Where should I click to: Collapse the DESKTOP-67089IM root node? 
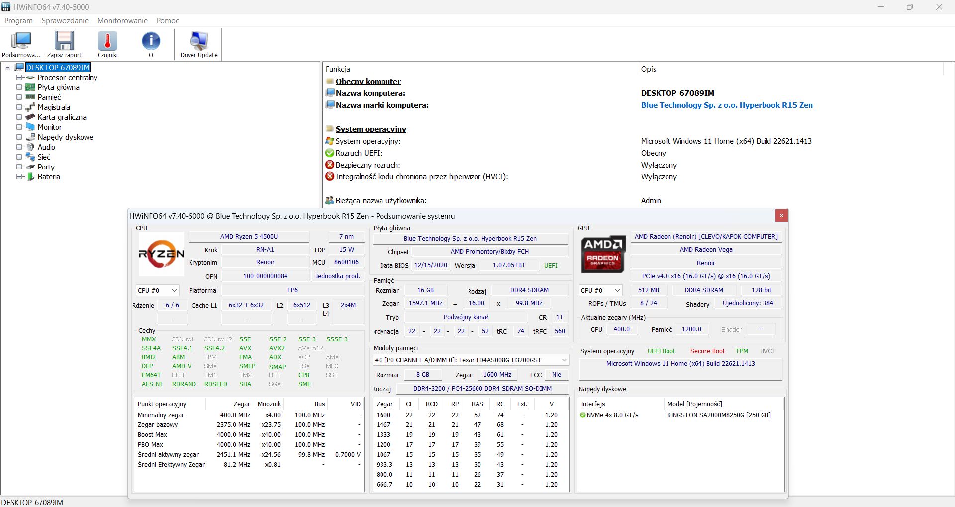(x=8, y=67)
